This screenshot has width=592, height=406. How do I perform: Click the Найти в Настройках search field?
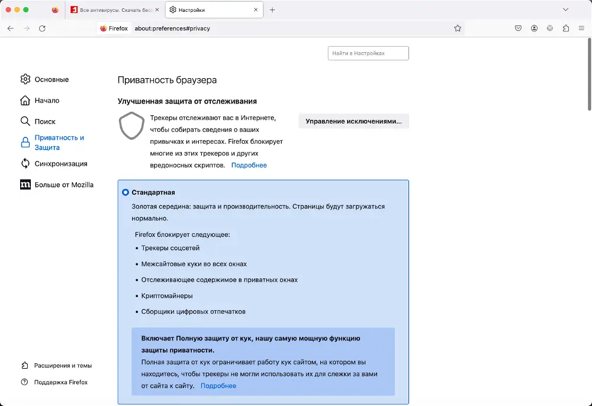pos(368,53)
